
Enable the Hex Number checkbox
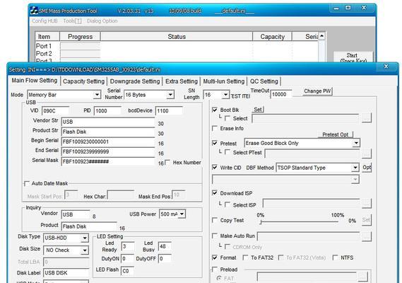click(x=167, y=163)
